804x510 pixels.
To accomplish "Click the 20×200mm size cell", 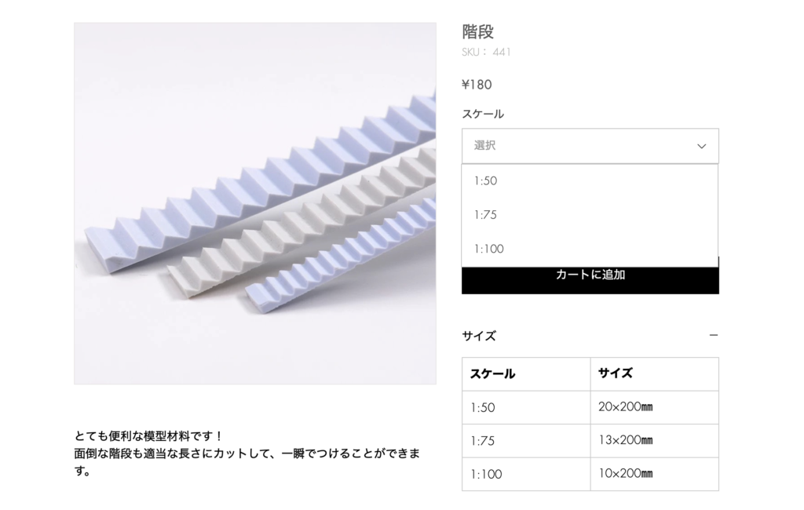I will (x=654, y=407).
